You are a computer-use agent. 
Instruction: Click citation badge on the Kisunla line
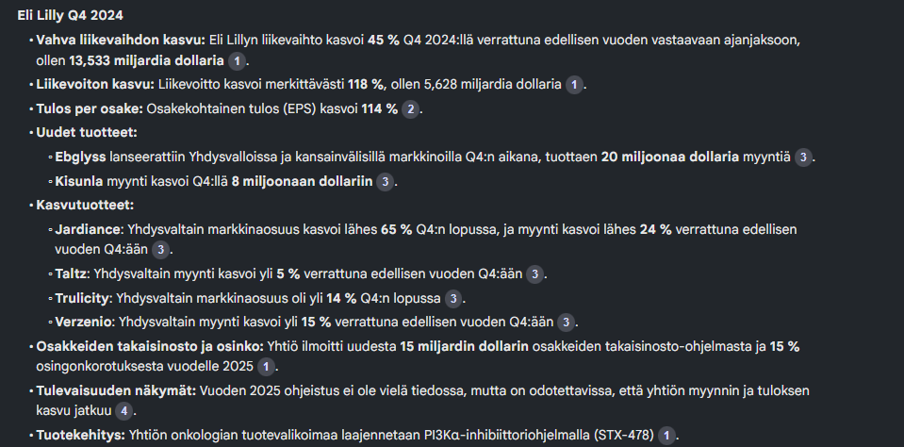[x=385, y=182]
